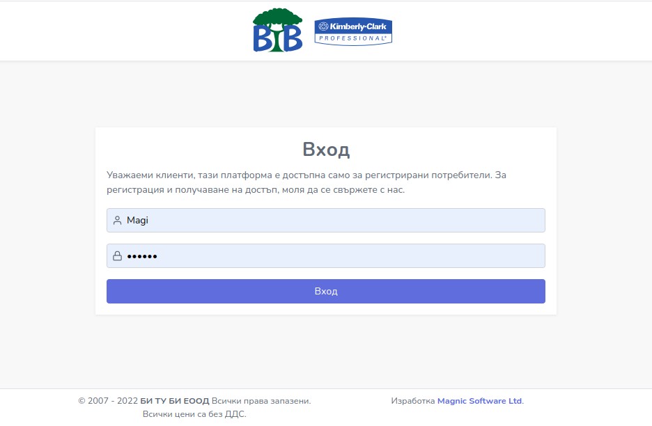The image size is (652, 426).
Task: Click the B2B tree logo
Action: [x=277, y=30]
